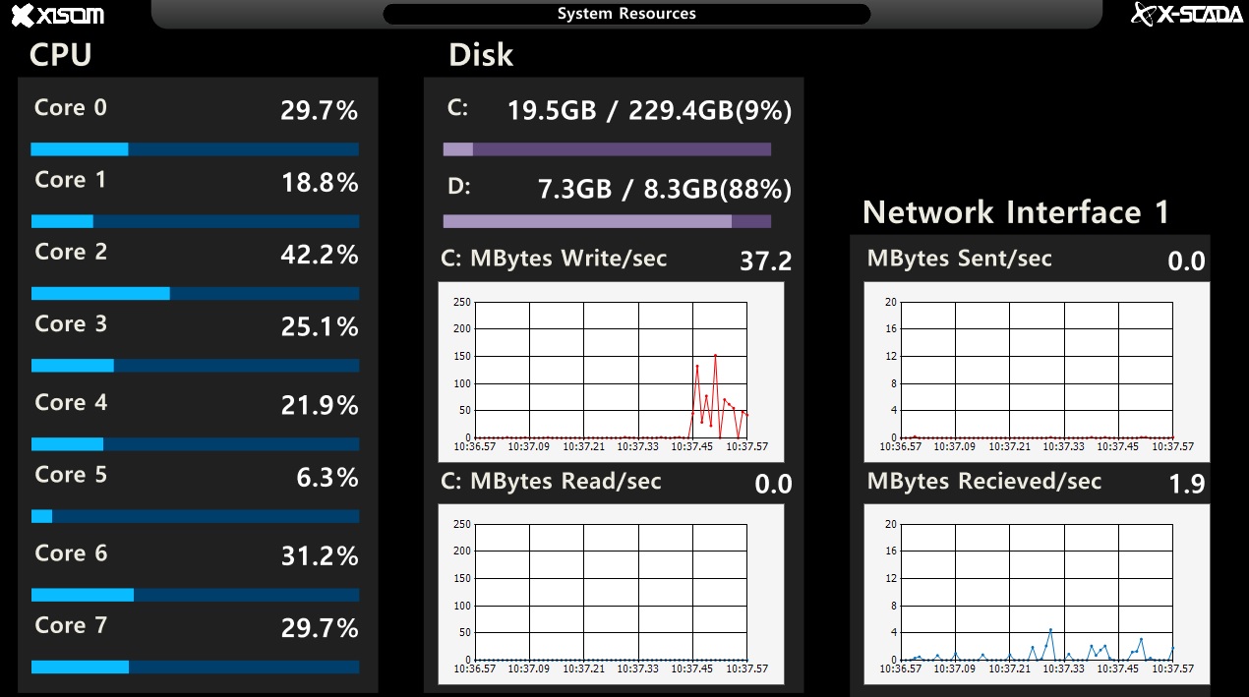
Task: Click the Disk section heading
Action: click(x=481, y=55)
